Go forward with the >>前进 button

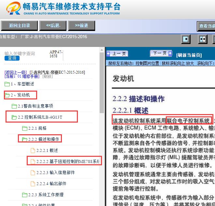[81, 25]
